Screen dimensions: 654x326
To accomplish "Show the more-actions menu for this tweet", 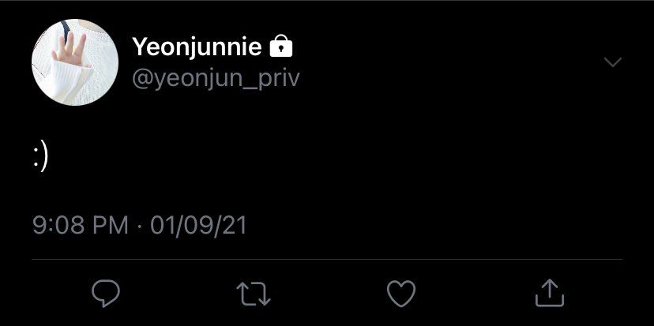I will (612, 62).
